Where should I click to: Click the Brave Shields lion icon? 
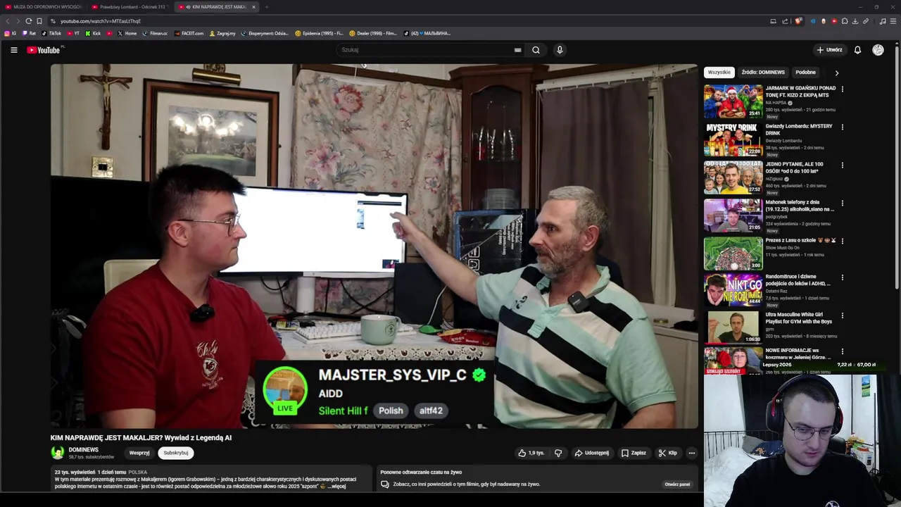[798, 21]
